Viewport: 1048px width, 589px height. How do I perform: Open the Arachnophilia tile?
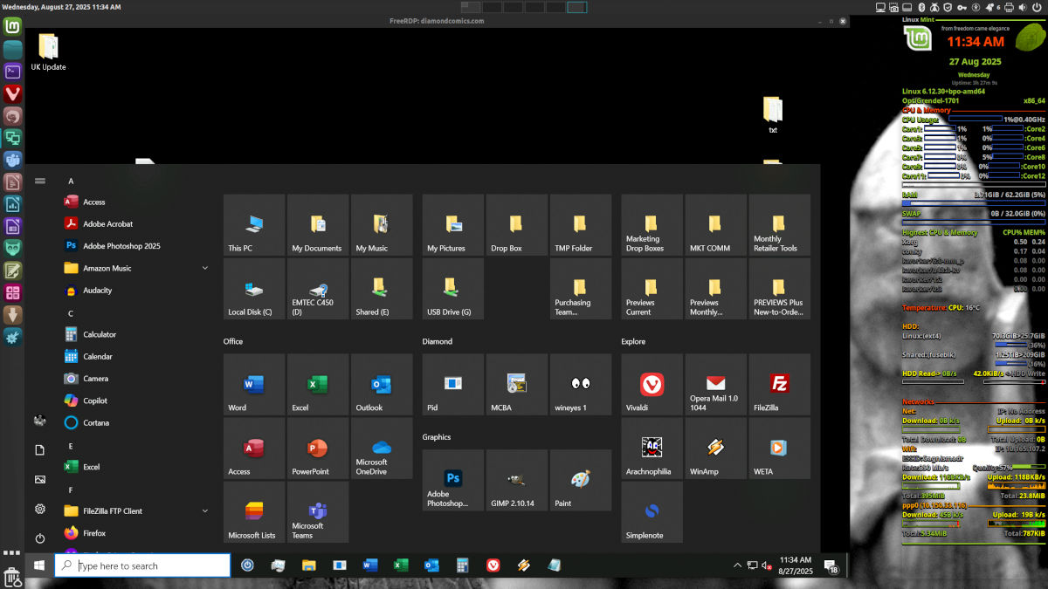click(x=652, y=448)
